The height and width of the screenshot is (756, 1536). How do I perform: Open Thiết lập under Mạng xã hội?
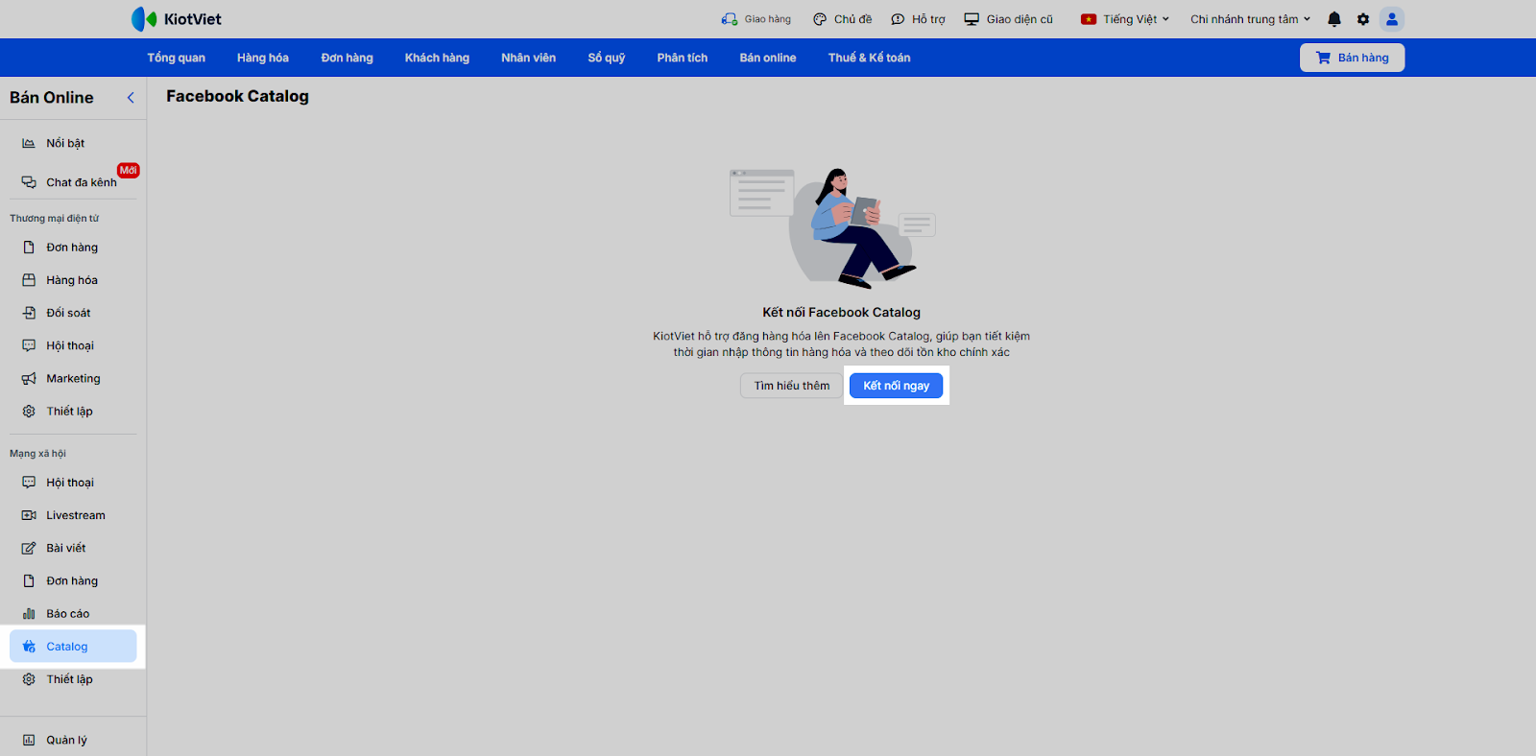[x=73, y=679]
